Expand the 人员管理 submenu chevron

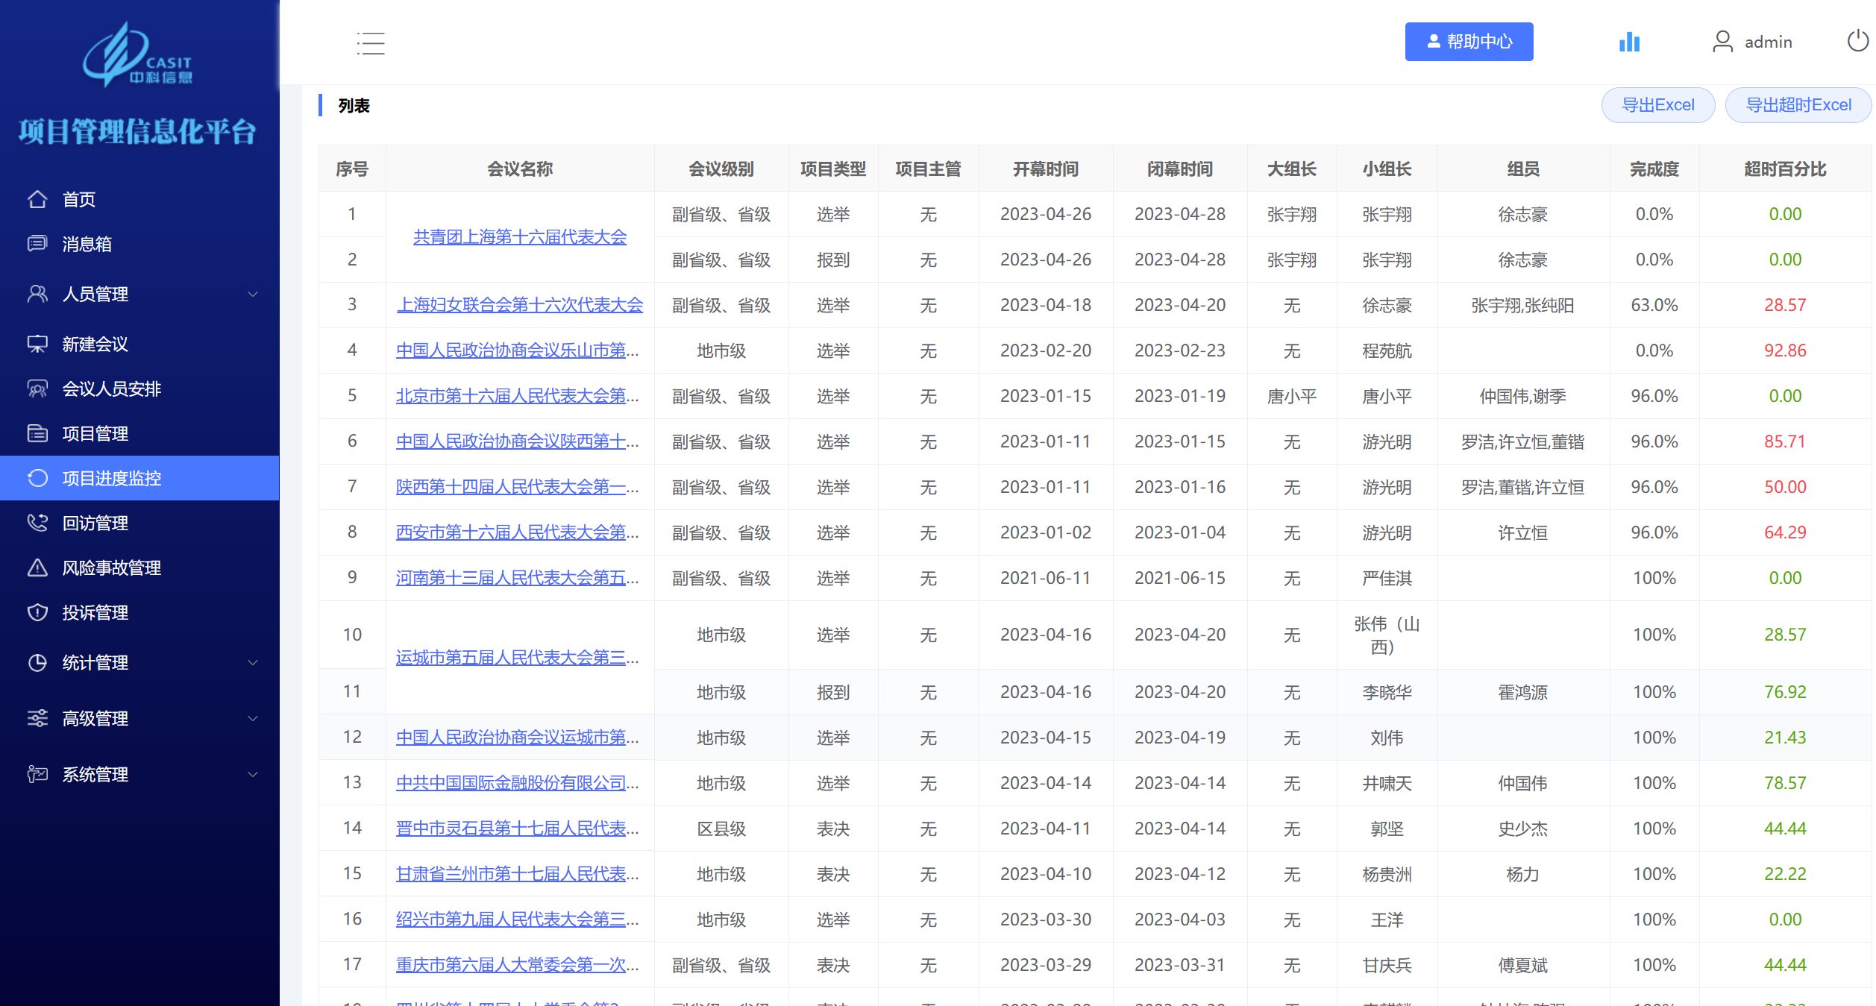click(253, 294)
